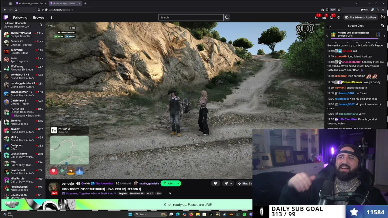The image size is (388, 218).
Task: Open natalie_gabrielle collaborator link
Action: point(146,183)
